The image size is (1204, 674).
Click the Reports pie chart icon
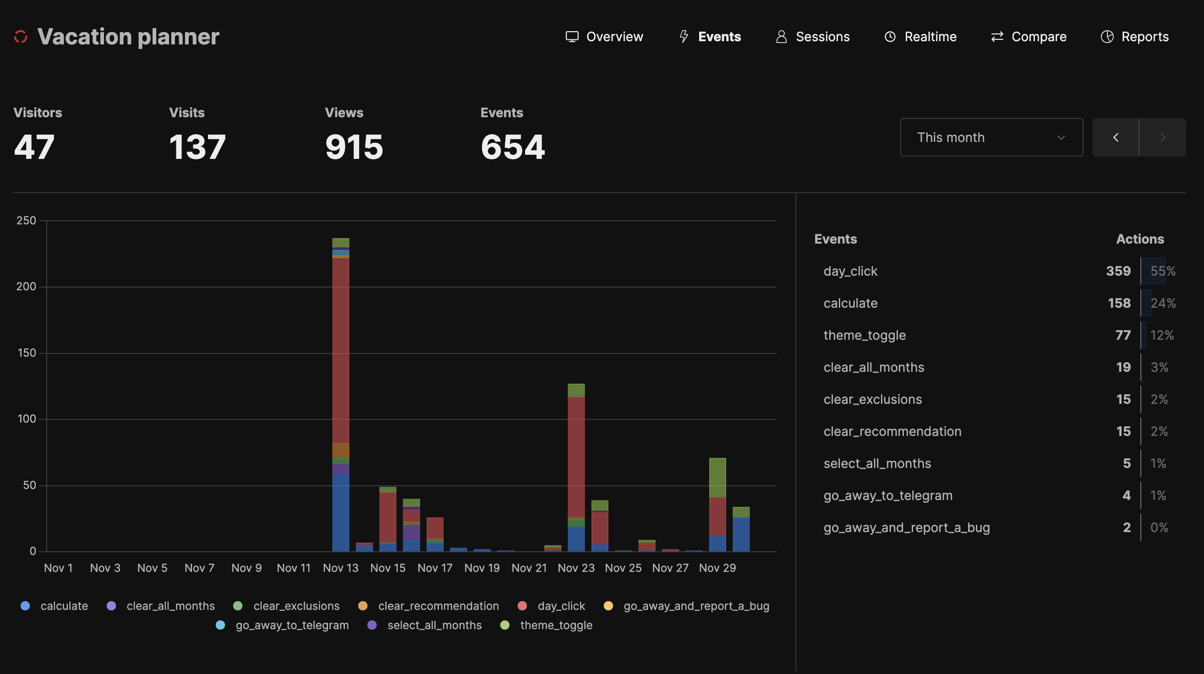coord(1107,37)
